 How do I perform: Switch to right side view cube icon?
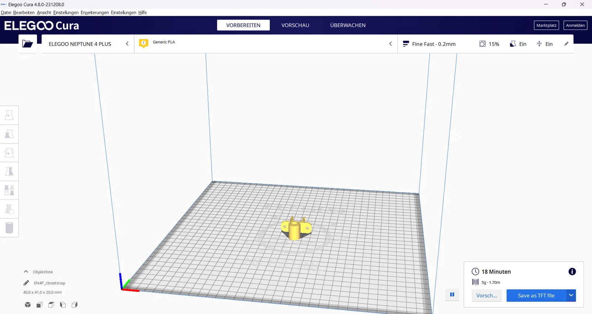74,305
